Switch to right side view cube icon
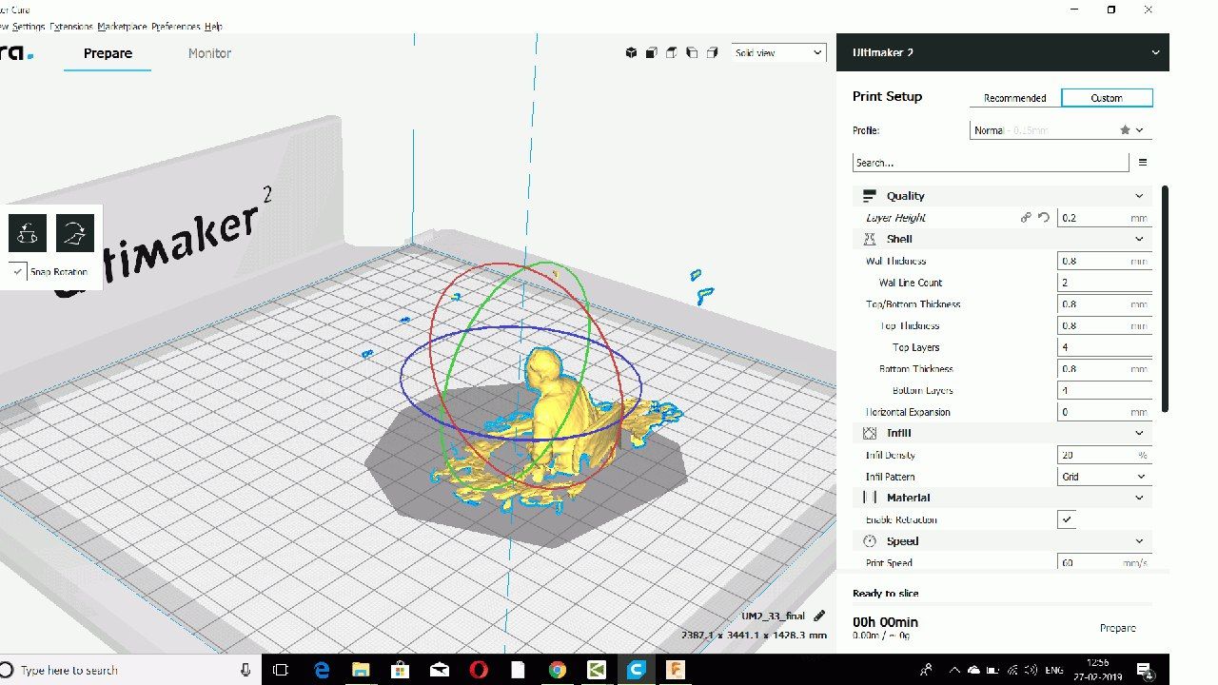This screenshot has width=1218, height=685. 712,53
